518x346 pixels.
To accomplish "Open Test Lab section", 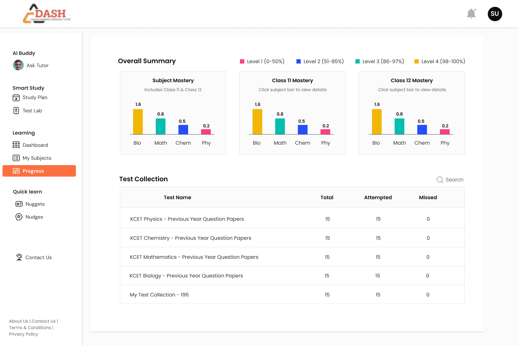I will pyautogui.click(x=32, y=111).
